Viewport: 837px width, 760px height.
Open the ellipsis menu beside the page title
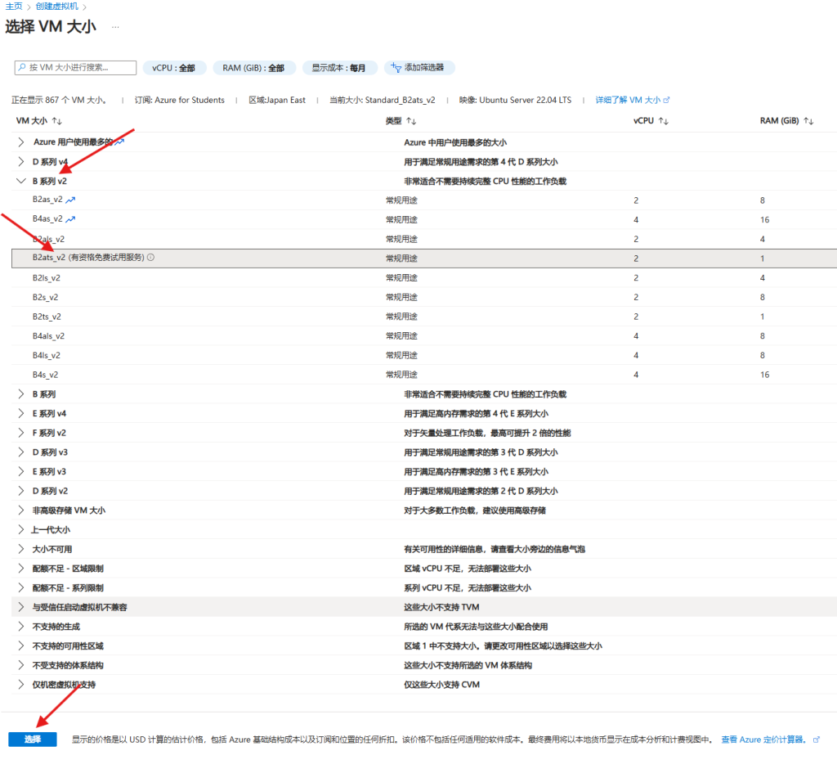coord(115,27)
